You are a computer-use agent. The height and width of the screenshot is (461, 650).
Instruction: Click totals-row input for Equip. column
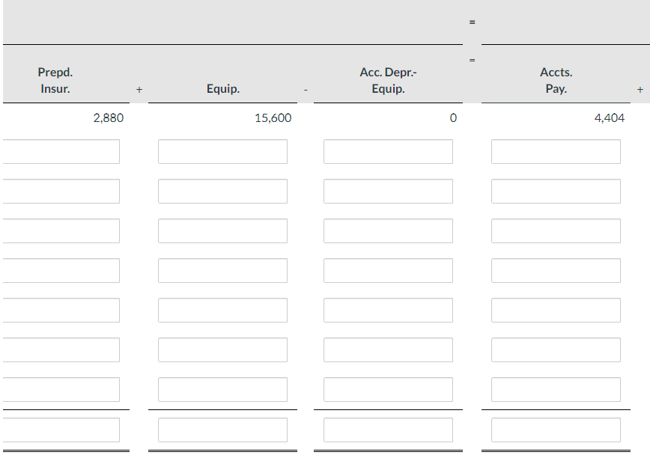pyautogui.click(x=222, y=430)
